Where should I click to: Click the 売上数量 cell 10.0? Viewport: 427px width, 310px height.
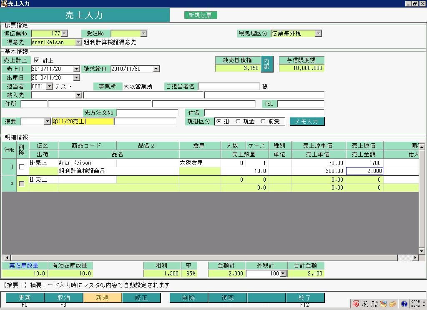point(244,171)
